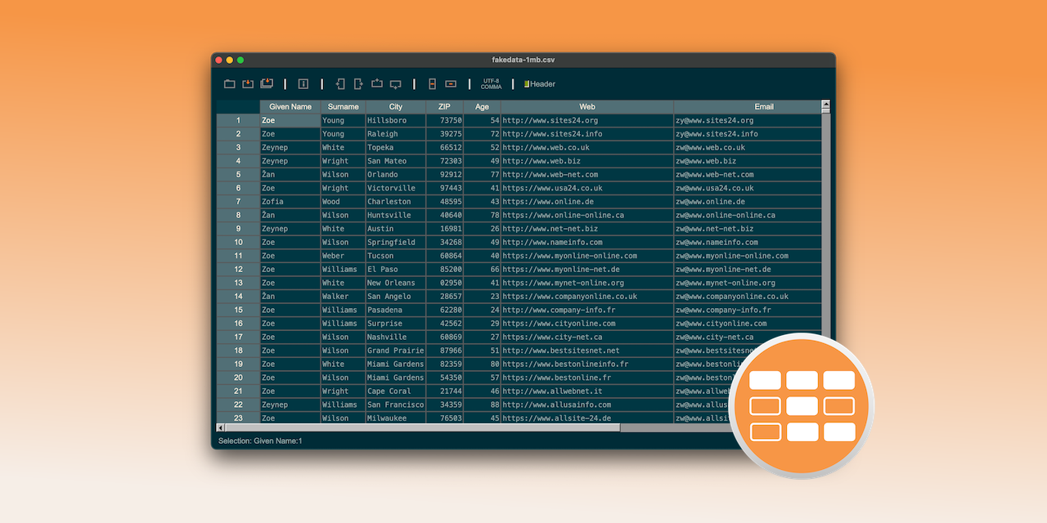
Task: Select the cell containing city Topeka
Action: [395, 148]
